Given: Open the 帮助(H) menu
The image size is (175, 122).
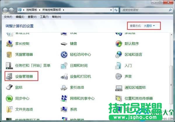Looking at the screenshot, I should tap(57, 17).
